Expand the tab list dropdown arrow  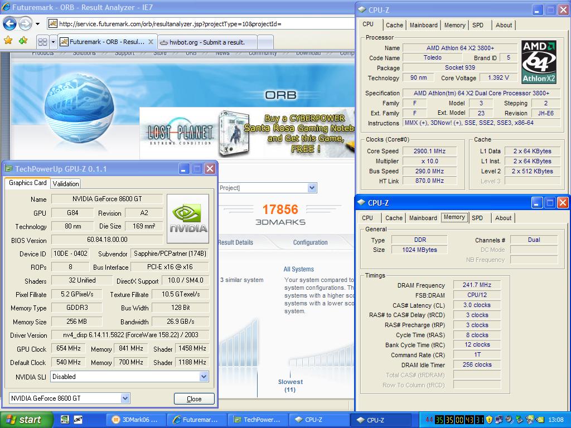click(53, 42)
